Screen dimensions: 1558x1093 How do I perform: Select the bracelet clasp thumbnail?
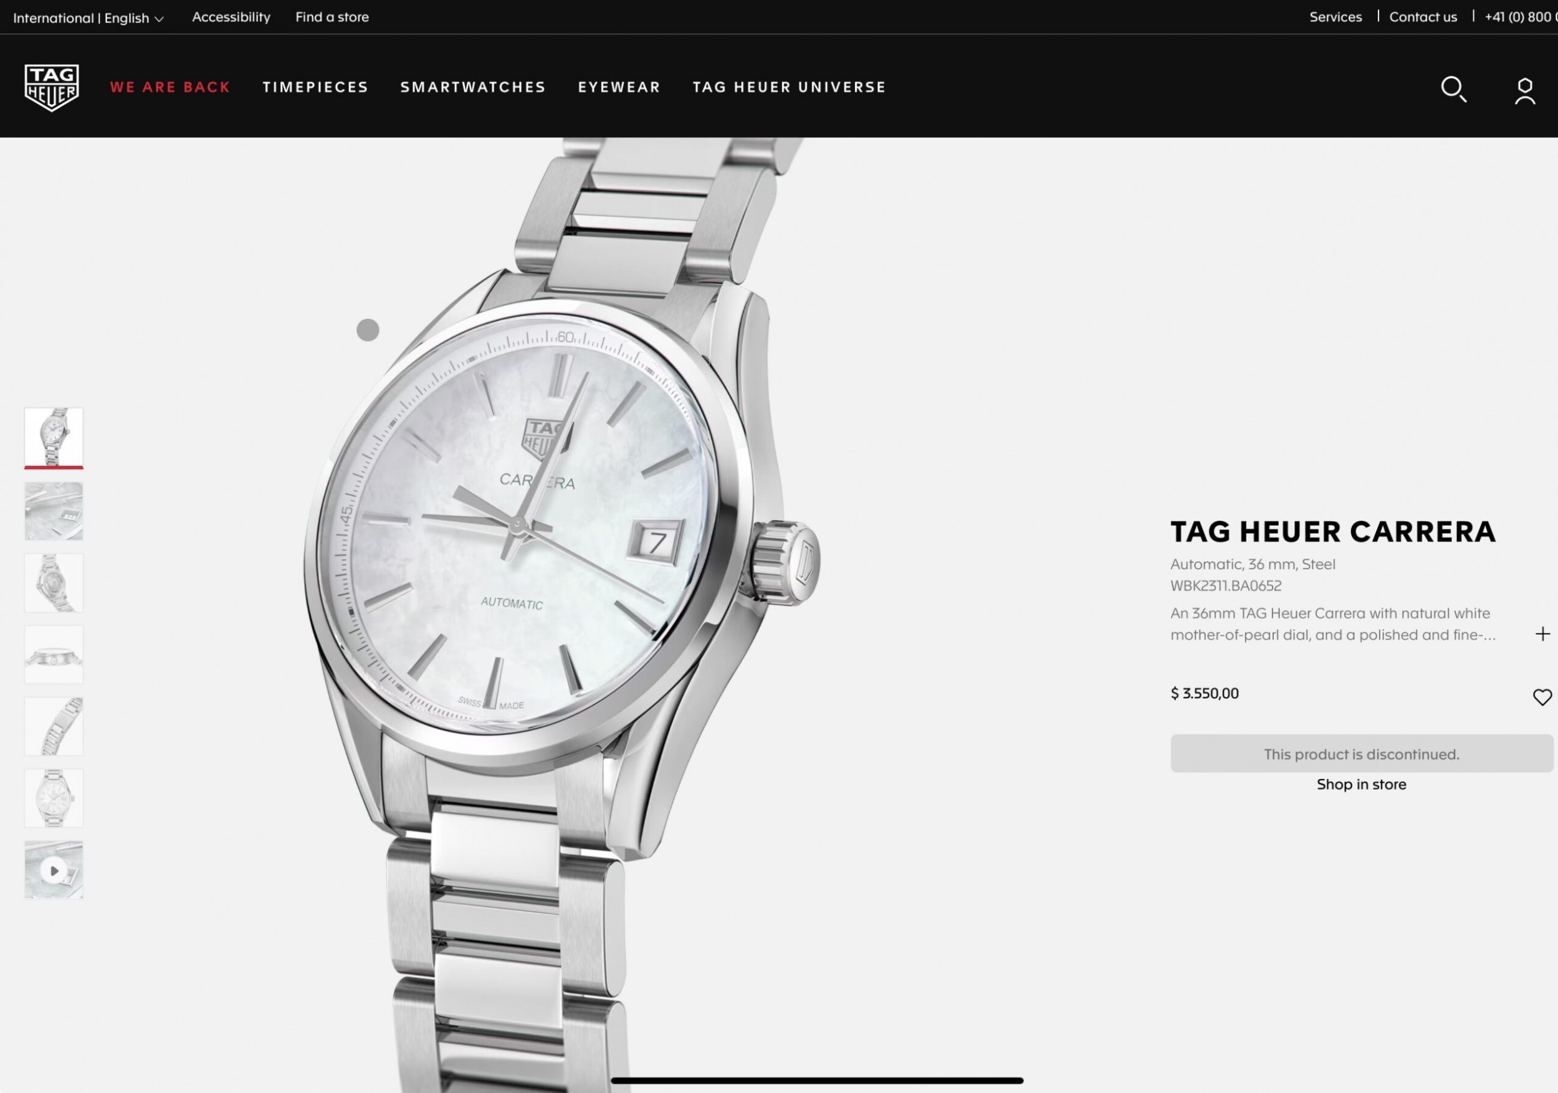coord(54,726)
